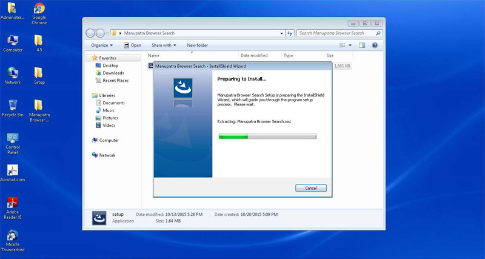485x259 pixels.
Task: Open the Computer desktop icon
Action: click(x=13, y=43)
